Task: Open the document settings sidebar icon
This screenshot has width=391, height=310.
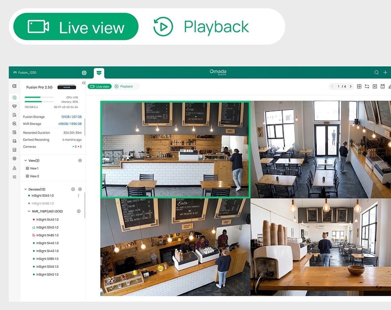Action: click(x=15, y=141)
